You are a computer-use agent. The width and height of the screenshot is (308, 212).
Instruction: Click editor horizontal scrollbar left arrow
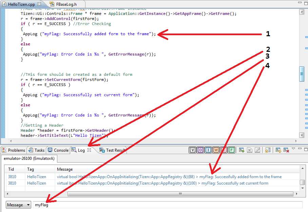point(11,141)
